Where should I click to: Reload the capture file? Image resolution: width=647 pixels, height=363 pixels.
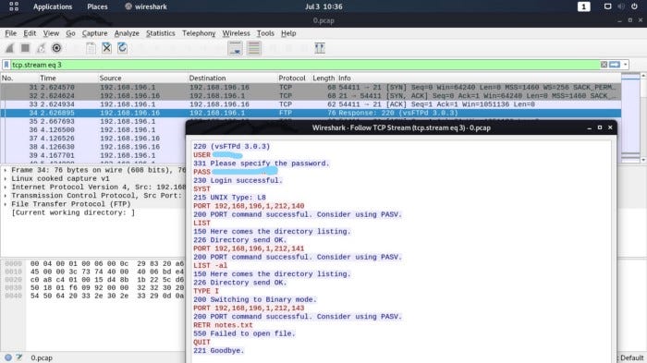(122, 48)
